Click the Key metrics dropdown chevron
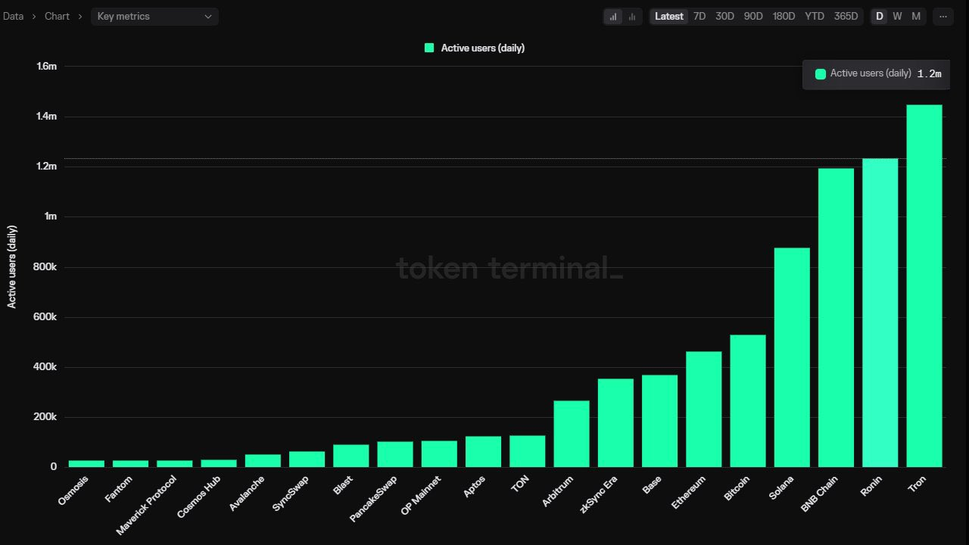Image resolution: width=969 pixels, height=545 pixels. coord(208,17)
